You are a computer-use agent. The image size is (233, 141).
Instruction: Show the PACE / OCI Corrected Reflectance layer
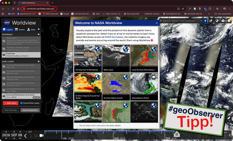point(4,66)
